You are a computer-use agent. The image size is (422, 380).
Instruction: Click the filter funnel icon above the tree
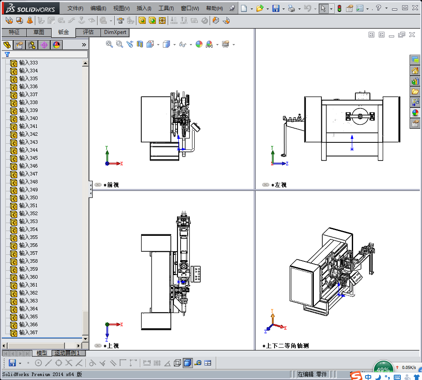tap(7, 55)
